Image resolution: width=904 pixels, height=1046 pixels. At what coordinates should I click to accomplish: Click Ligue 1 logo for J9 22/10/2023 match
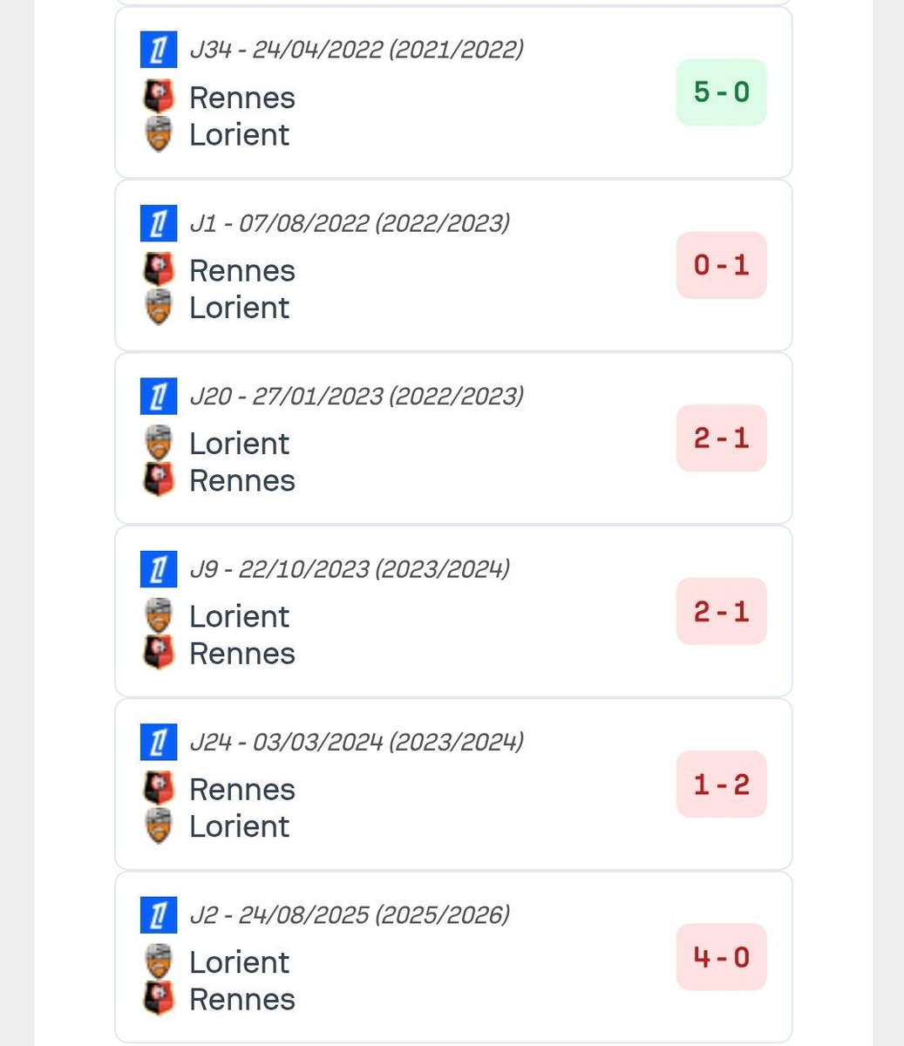[159, 569]
